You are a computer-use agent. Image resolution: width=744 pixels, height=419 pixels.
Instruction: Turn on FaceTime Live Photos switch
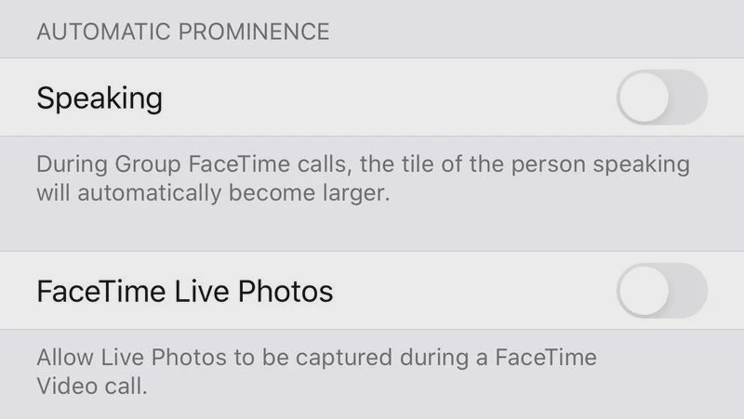pos(662,291)
